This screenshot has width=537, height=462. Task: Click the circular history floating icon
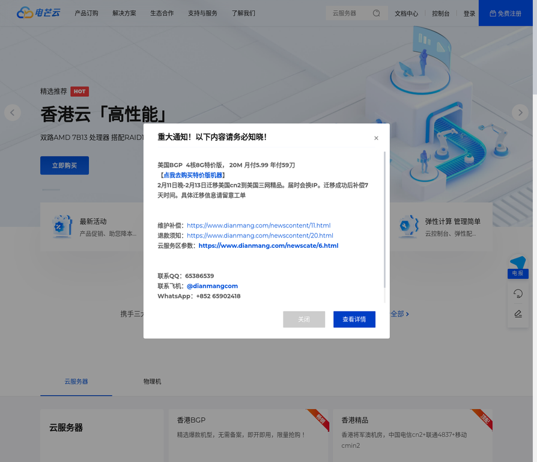click(517, 293)
